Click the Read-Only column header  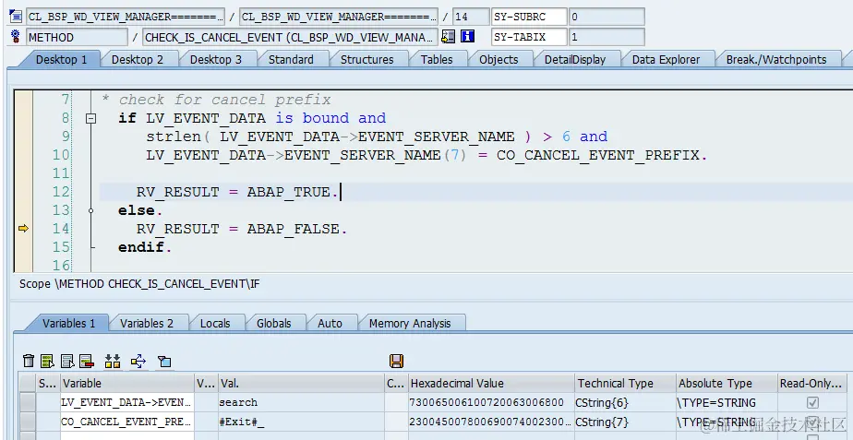tap(812, 384)
